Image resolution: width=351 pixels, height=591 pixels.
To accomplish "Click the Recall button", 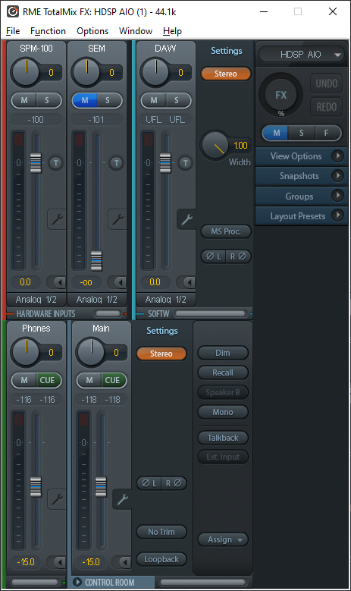I will pos(223,373).
